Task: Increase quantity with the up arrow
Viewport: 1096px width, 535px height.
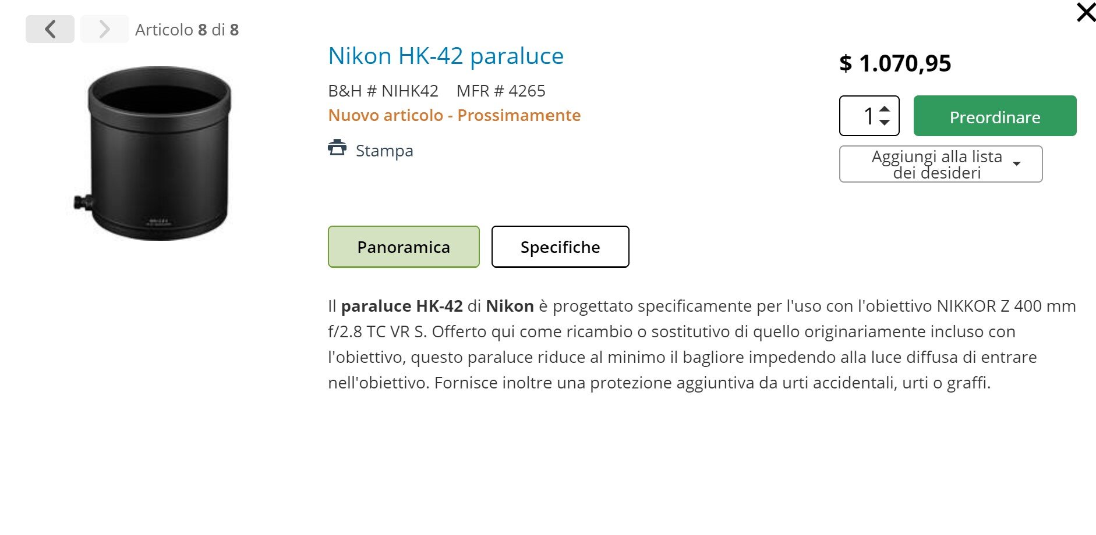Action: (885, 109)
